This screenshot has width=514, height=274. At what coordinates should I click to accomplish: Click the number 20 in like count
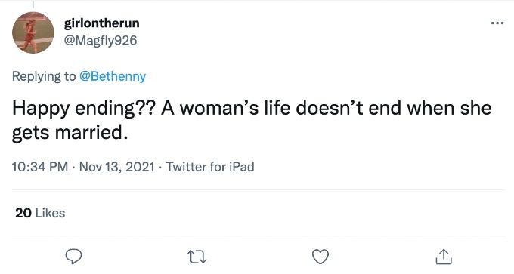[23, 213]
